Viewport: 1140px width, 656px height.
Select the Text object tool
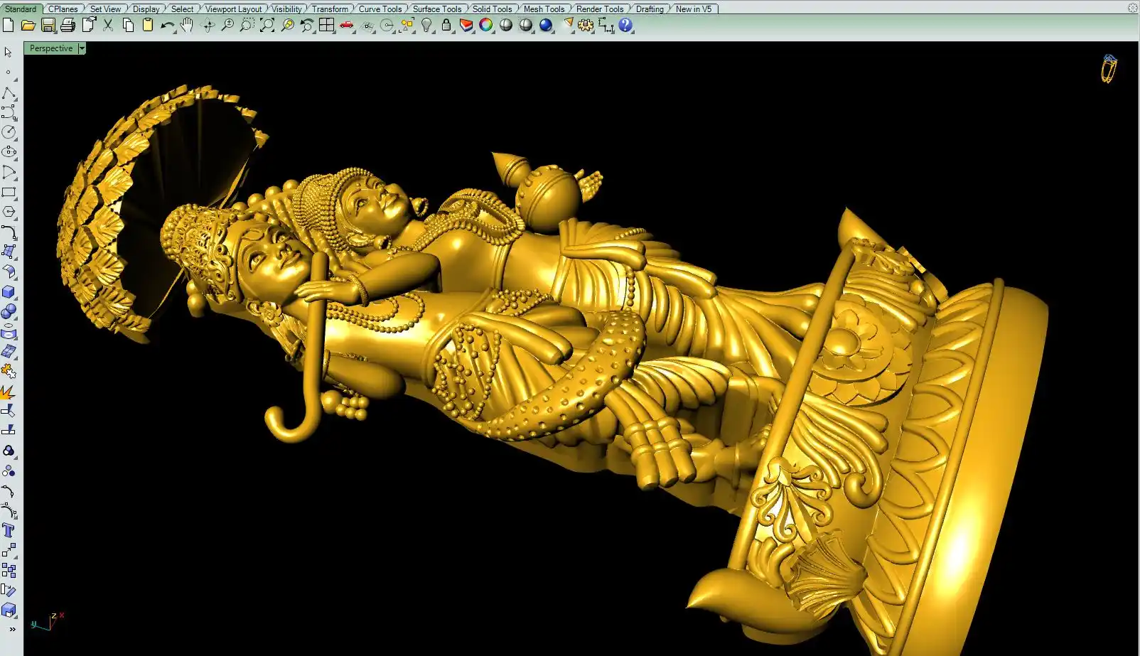click(9, 530)
